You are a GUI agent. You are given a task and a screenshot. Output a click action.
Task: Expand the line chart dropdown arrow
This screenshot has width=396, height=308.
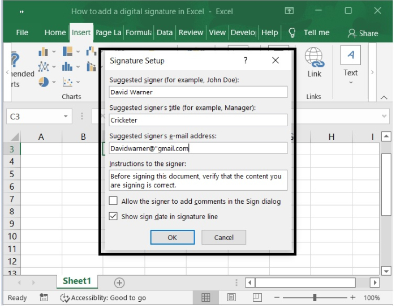pos(54,67)
